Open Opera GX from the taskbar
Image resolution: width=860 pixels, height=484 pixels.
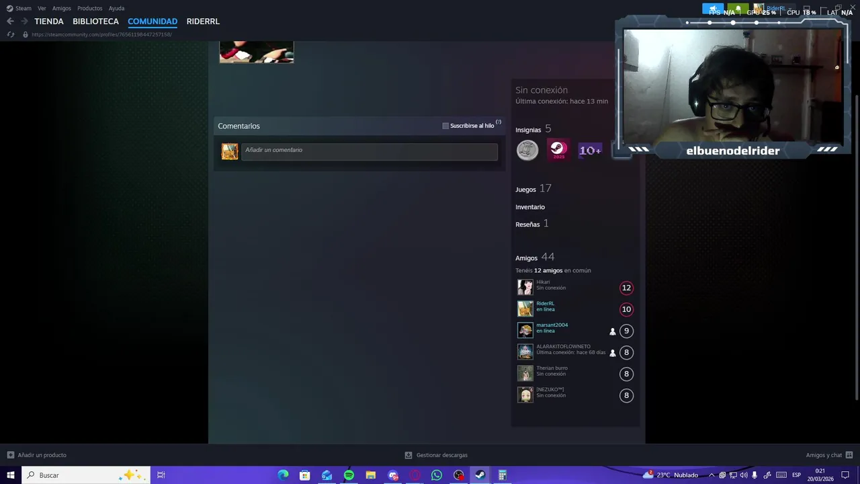pos(415,475)
